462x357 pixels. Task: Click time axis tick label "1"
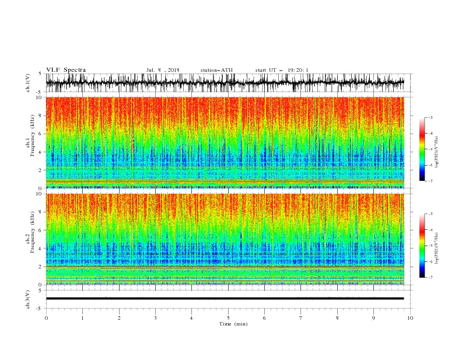point(82,318)
